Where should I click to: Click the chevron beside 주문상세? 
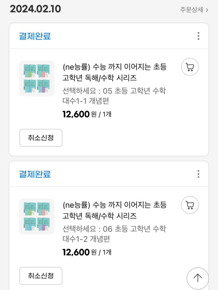(207, 10)
